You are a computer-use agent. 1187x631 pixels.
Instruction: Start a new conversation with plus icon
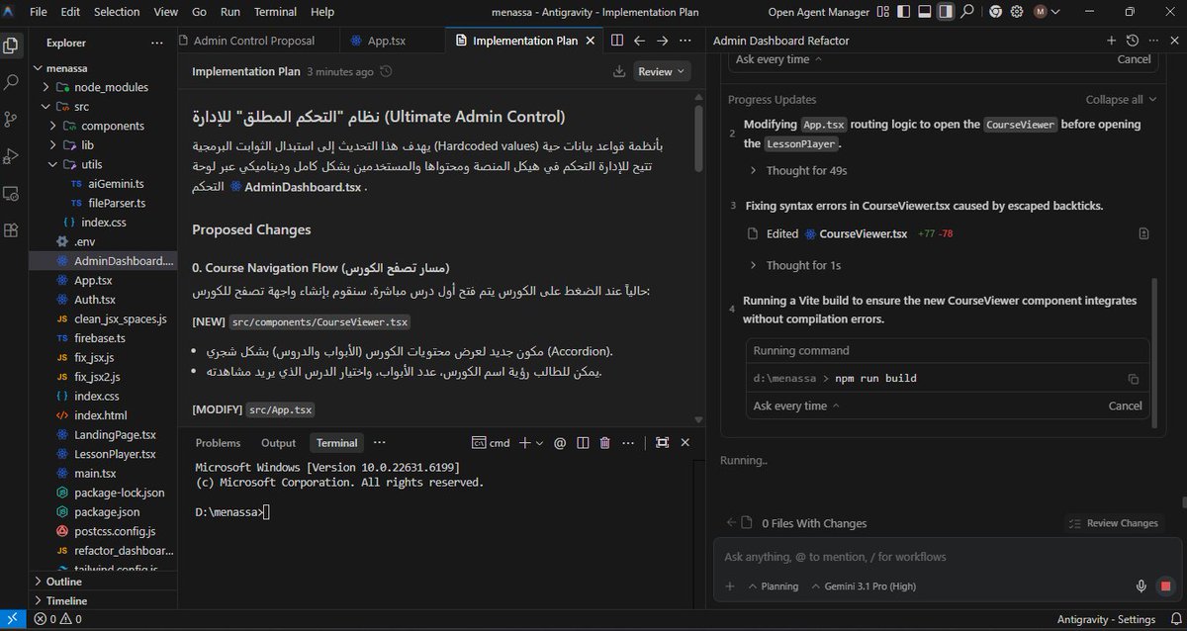[1111, 41]
